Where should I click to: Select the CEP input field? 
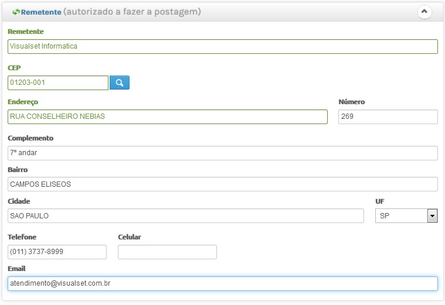[x=58, y=83]
